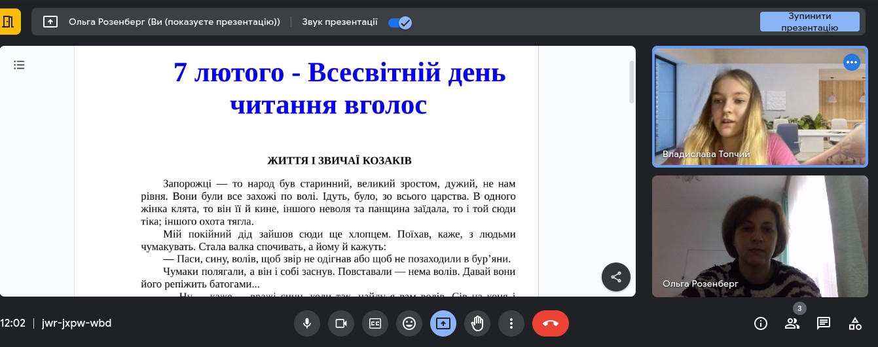Open the more options menu
The height and width of the screenshot is (347, 878).
click(x=511, y=323)
